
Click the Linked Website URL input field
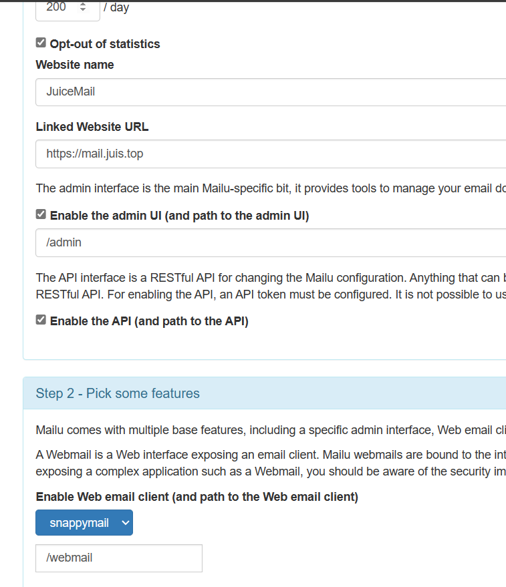click(267, 154)
